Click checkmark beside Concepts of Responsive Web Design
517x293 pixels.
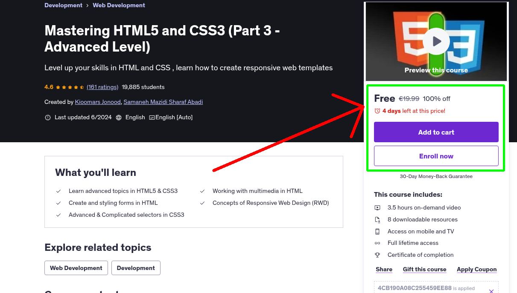pyautogui.click(x=202, y=203)
